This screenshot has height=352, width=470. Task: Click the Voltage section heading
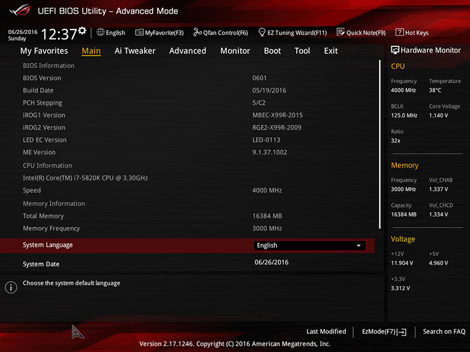403,239
